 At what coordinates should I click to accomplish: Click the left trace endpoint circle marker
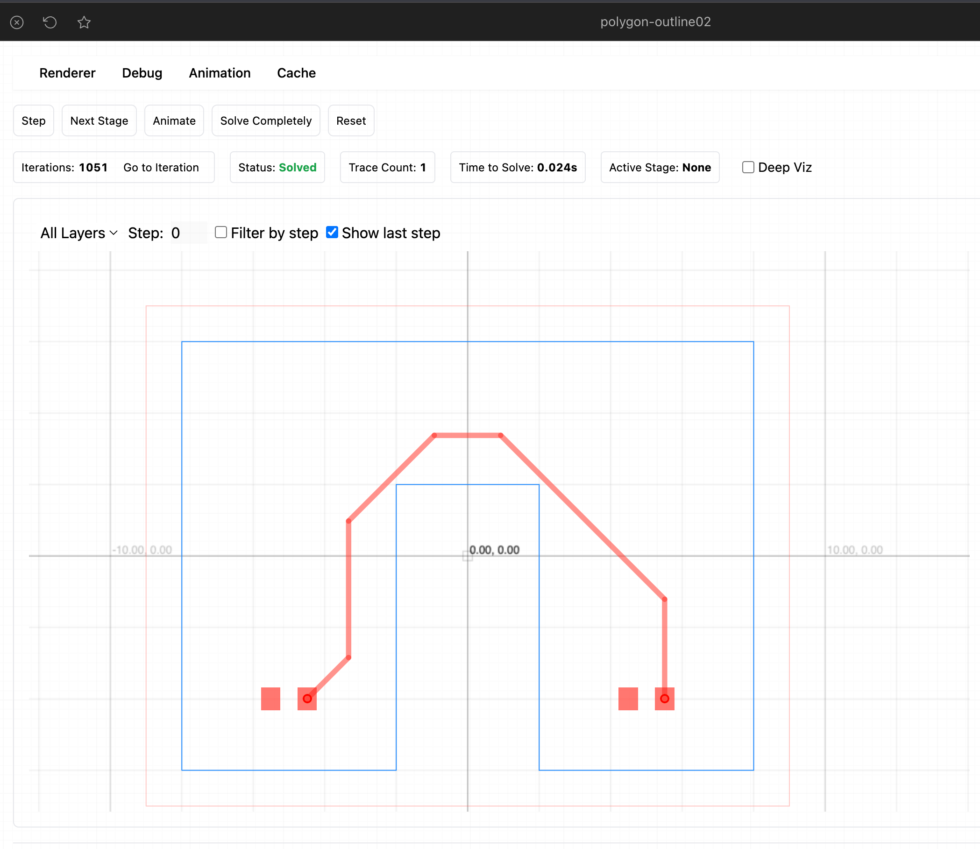click(307, 699)
